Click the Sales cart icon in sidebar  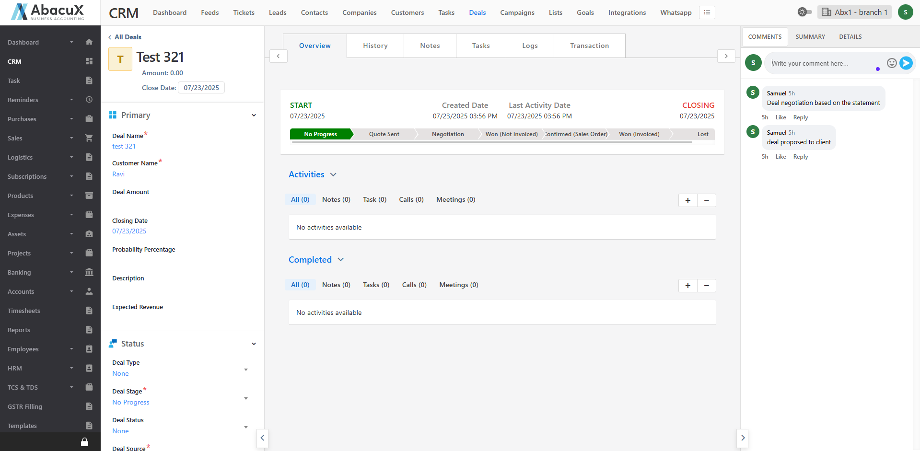89,138
